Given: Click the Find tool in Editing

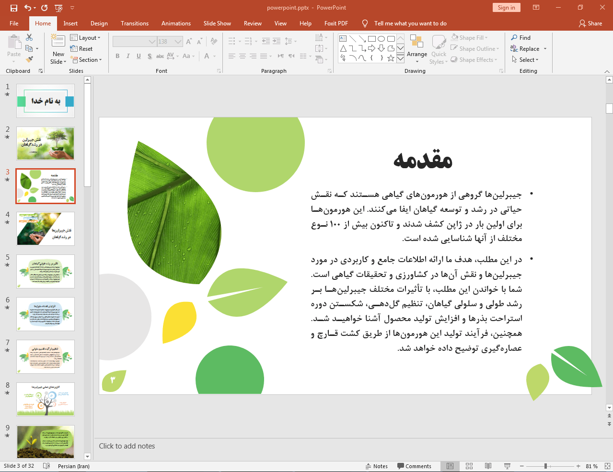Looking at the screenshot, I should click(521, 38).
